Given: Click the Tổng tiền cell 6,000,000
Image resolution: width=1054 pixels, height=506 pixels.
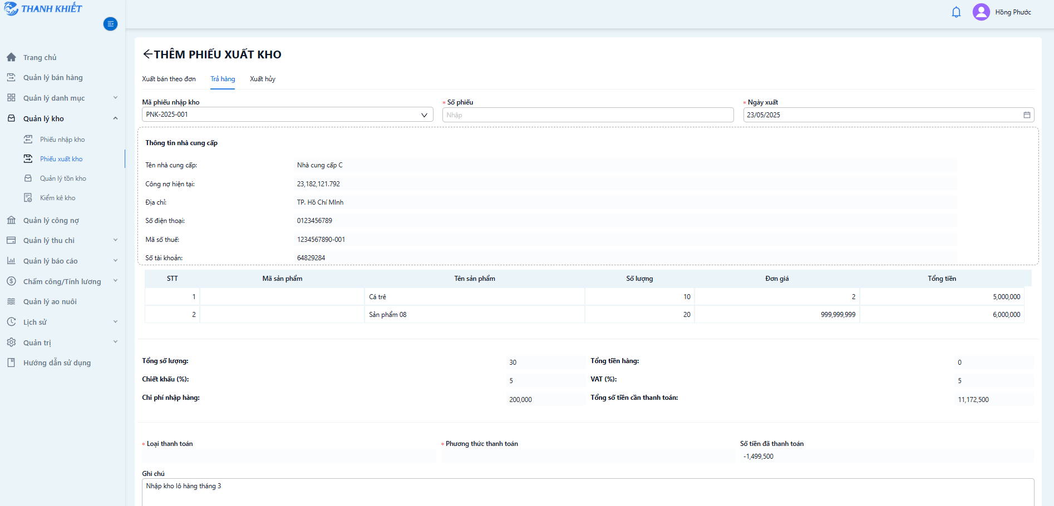Looking at the screenshot, I should tap(942, 314).
